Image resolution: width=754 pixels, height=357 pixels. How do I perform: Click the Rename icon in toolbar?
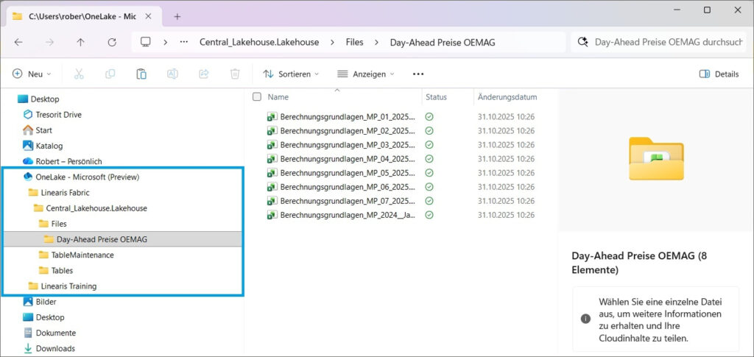[172, 74]
